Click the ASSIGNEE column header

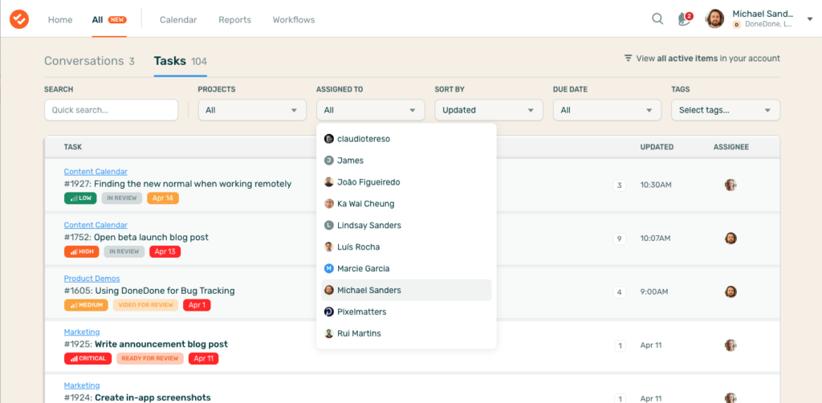(730, 147)
